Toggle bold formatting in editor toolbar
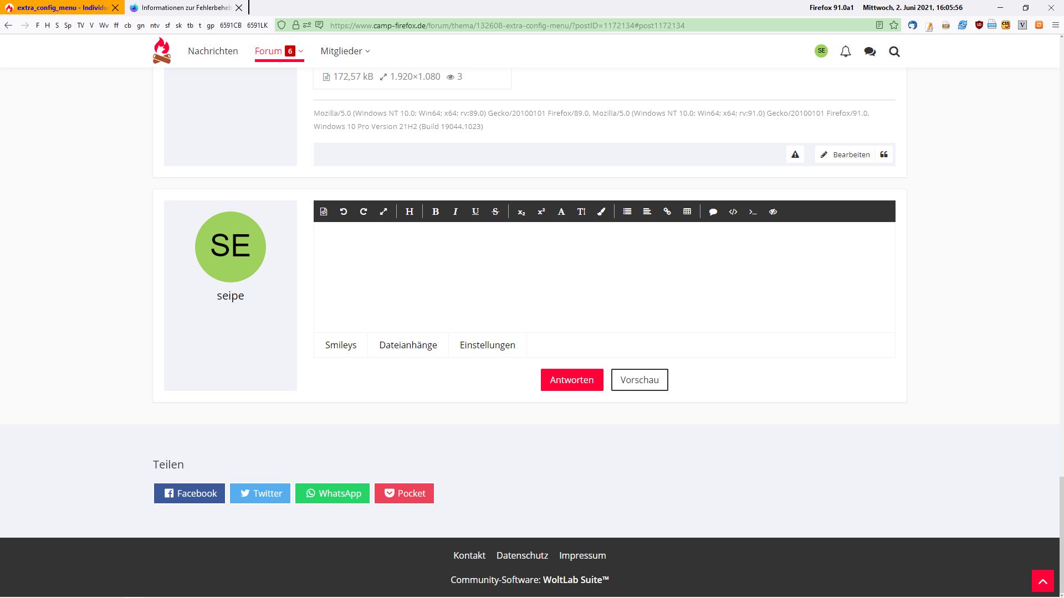 (436, 212)
